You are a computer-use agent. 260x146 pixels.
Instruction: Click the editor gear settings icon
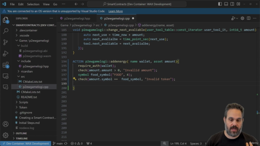243,18
